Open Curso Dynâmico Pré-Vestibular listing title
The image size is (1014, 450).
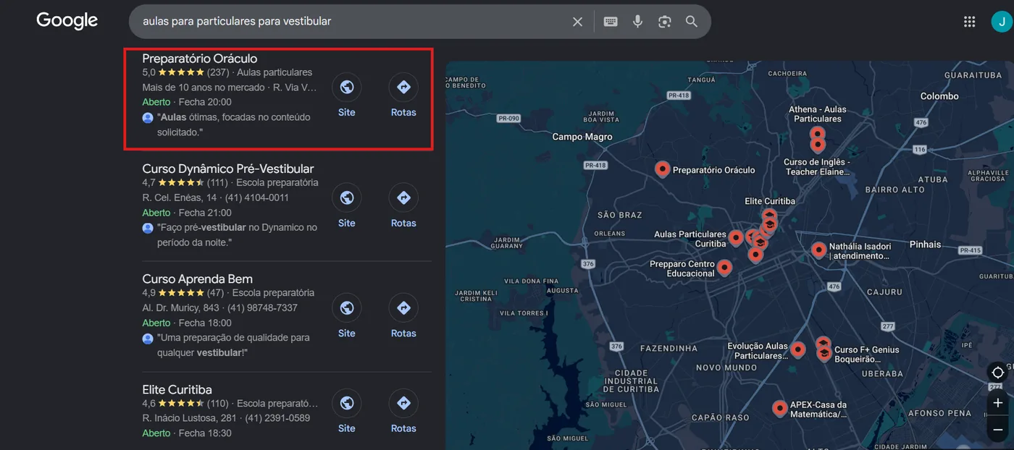pos(228,169)
